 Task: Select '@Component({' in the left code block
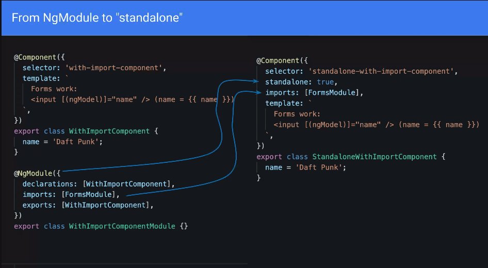(39, 57)
